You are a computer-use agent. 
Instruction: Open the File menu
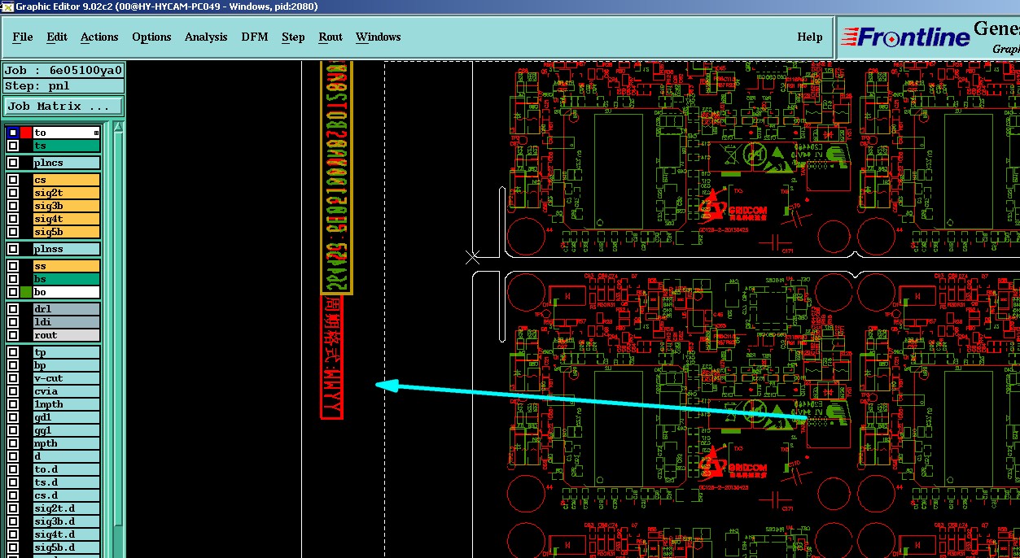23,37
